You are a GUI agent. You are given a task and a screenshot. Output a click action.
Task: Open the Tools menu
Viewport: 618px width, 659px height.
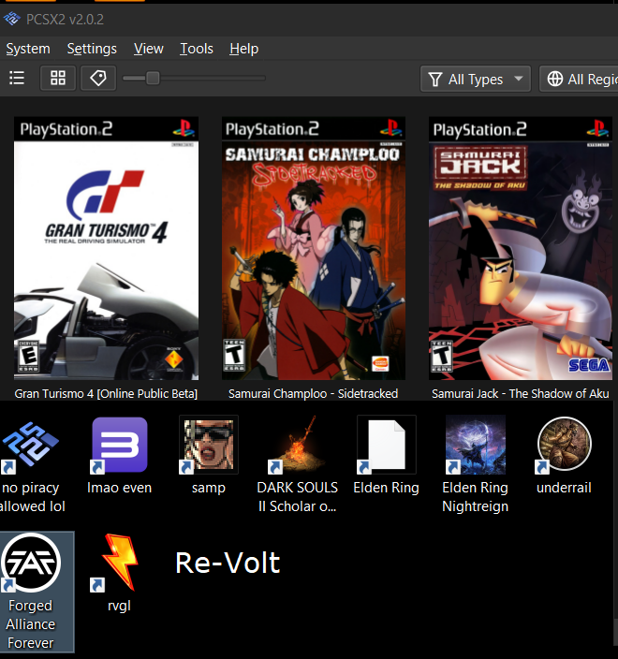[197, 49]
